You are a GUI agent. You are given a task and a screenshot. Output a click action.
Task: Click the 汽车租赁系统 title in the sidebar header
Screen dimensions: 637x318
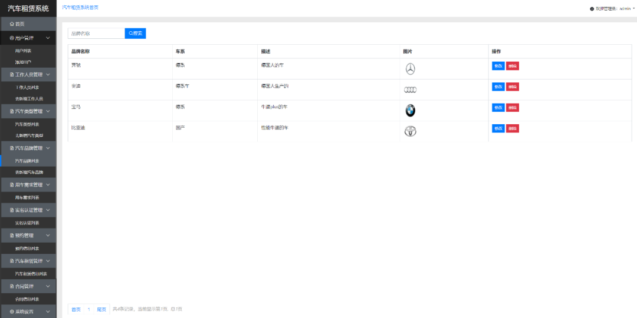coord(28,8)
